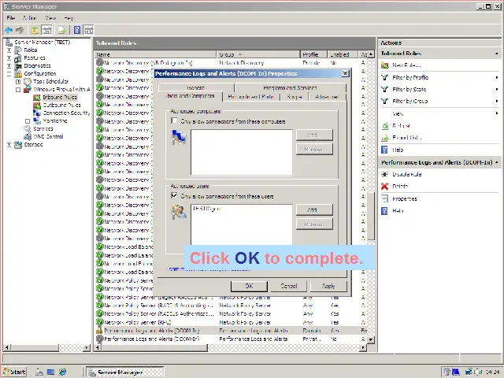Tick 'Only allow connections from these computers' checkbox
Viewport: 504px width, 378px height.
pos(174,120)
